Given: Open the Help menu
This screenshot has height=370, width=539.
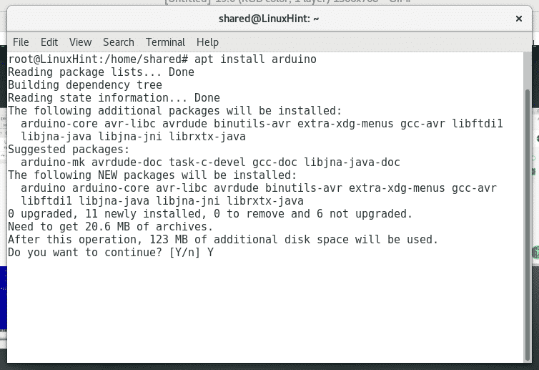Looking at the screenshot, I should pos(207,42).
